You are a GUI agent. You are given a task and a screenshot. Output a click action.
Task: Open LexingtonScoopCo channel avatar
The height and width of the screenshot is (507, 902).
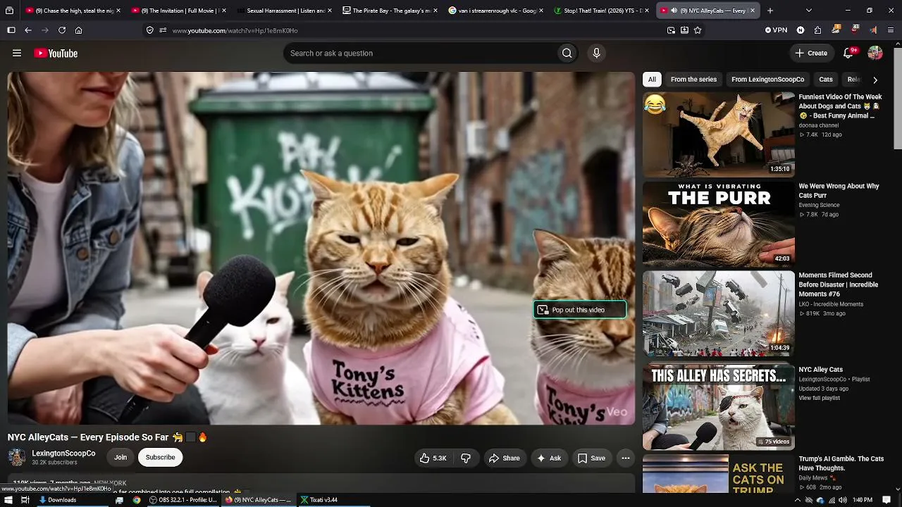pos(16,458)
